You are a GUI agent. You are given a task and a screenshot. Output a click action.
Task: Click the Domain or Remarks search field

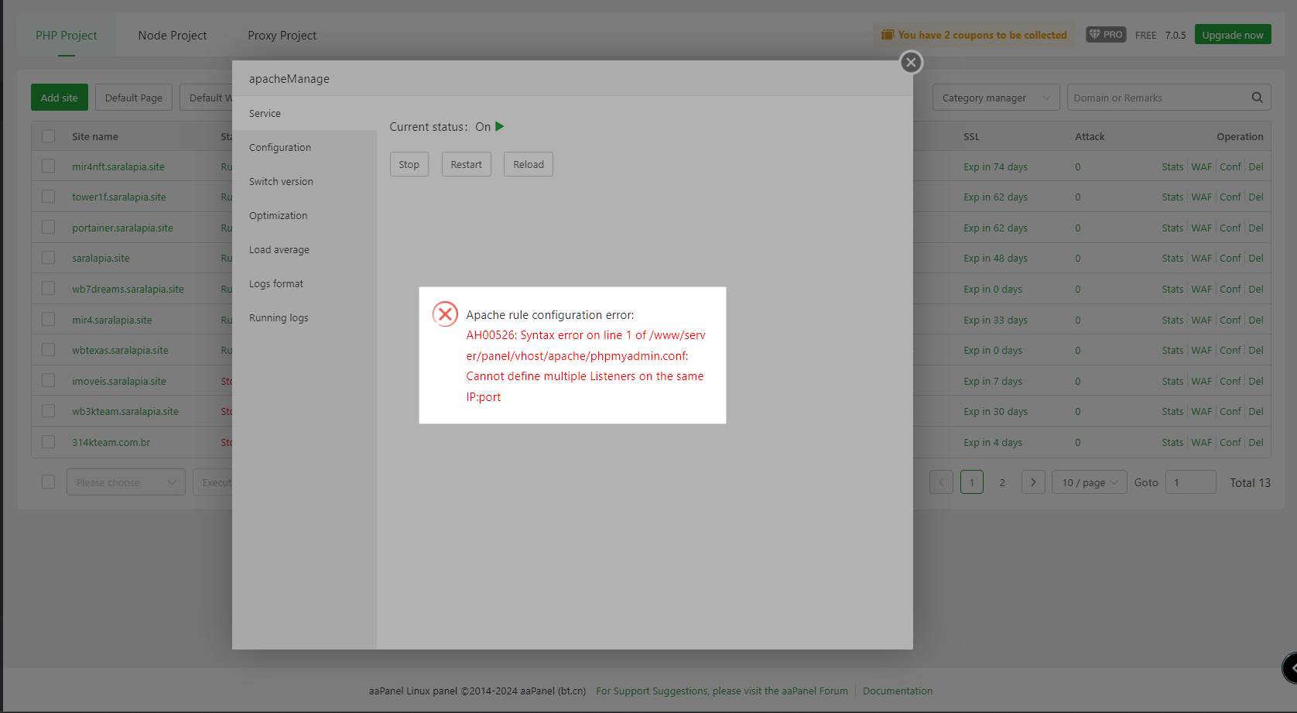pos(1157,98)
